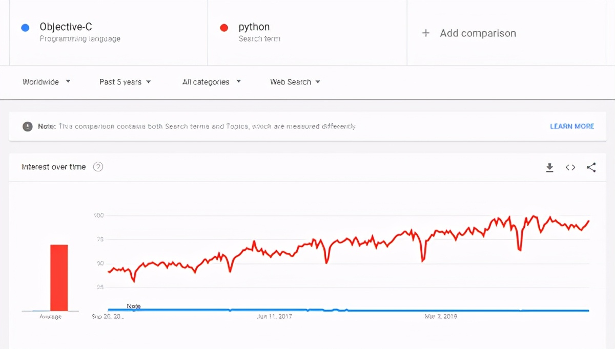
Task: Click the Note marker on the timeline
Action: [134, 306]
